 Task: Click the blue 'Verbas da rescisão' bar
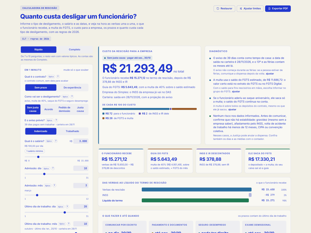click(196, 190)
